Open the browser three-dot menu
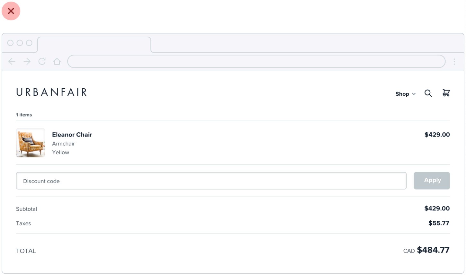Viewport: 466px width, 275px height. (x=454, y=62)
